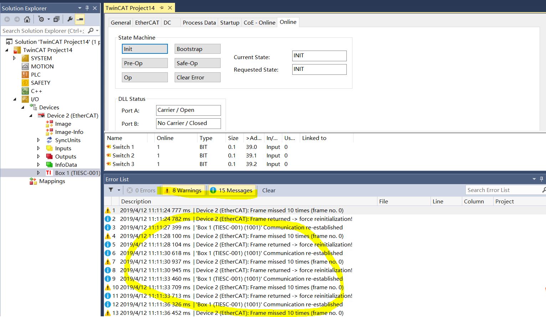The height and width of the screenshot is (317, 546).
Task: Switch to the EtherCAT tab
Action: click(147, 22)
